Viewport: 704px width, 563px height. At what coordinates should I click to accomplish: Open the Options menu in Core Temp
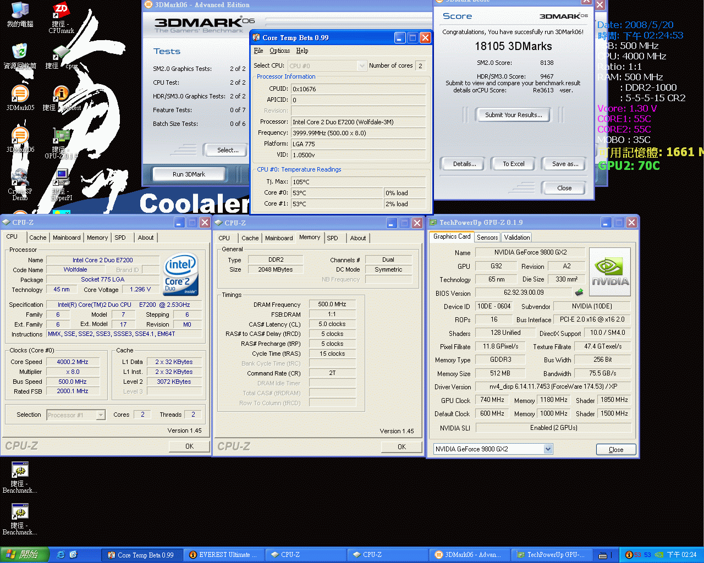pos(279,51)
